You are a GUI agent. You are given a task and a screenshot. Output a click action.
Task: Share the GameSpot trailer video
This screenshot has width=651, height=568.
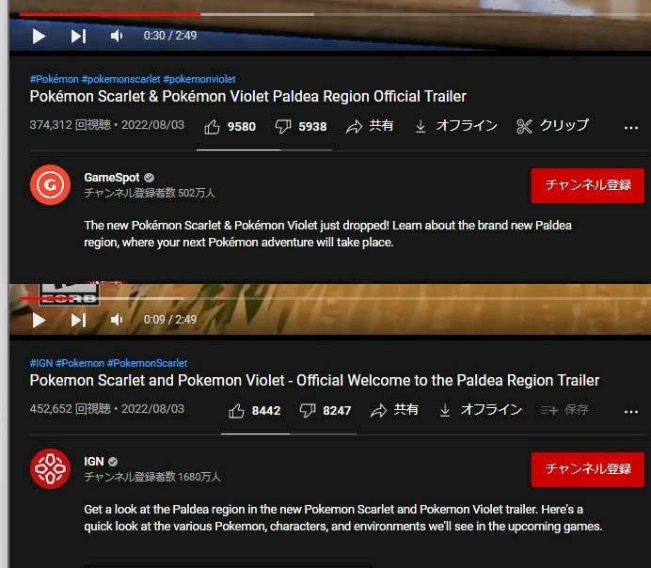tap(370, 126)
